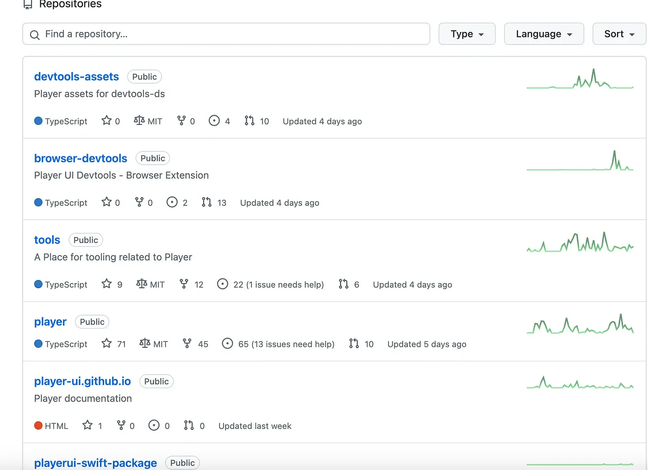Click the star icon on devtools-assets row
Image resolution: width=648 pixels, height=470 pixels.
(106, 120)
